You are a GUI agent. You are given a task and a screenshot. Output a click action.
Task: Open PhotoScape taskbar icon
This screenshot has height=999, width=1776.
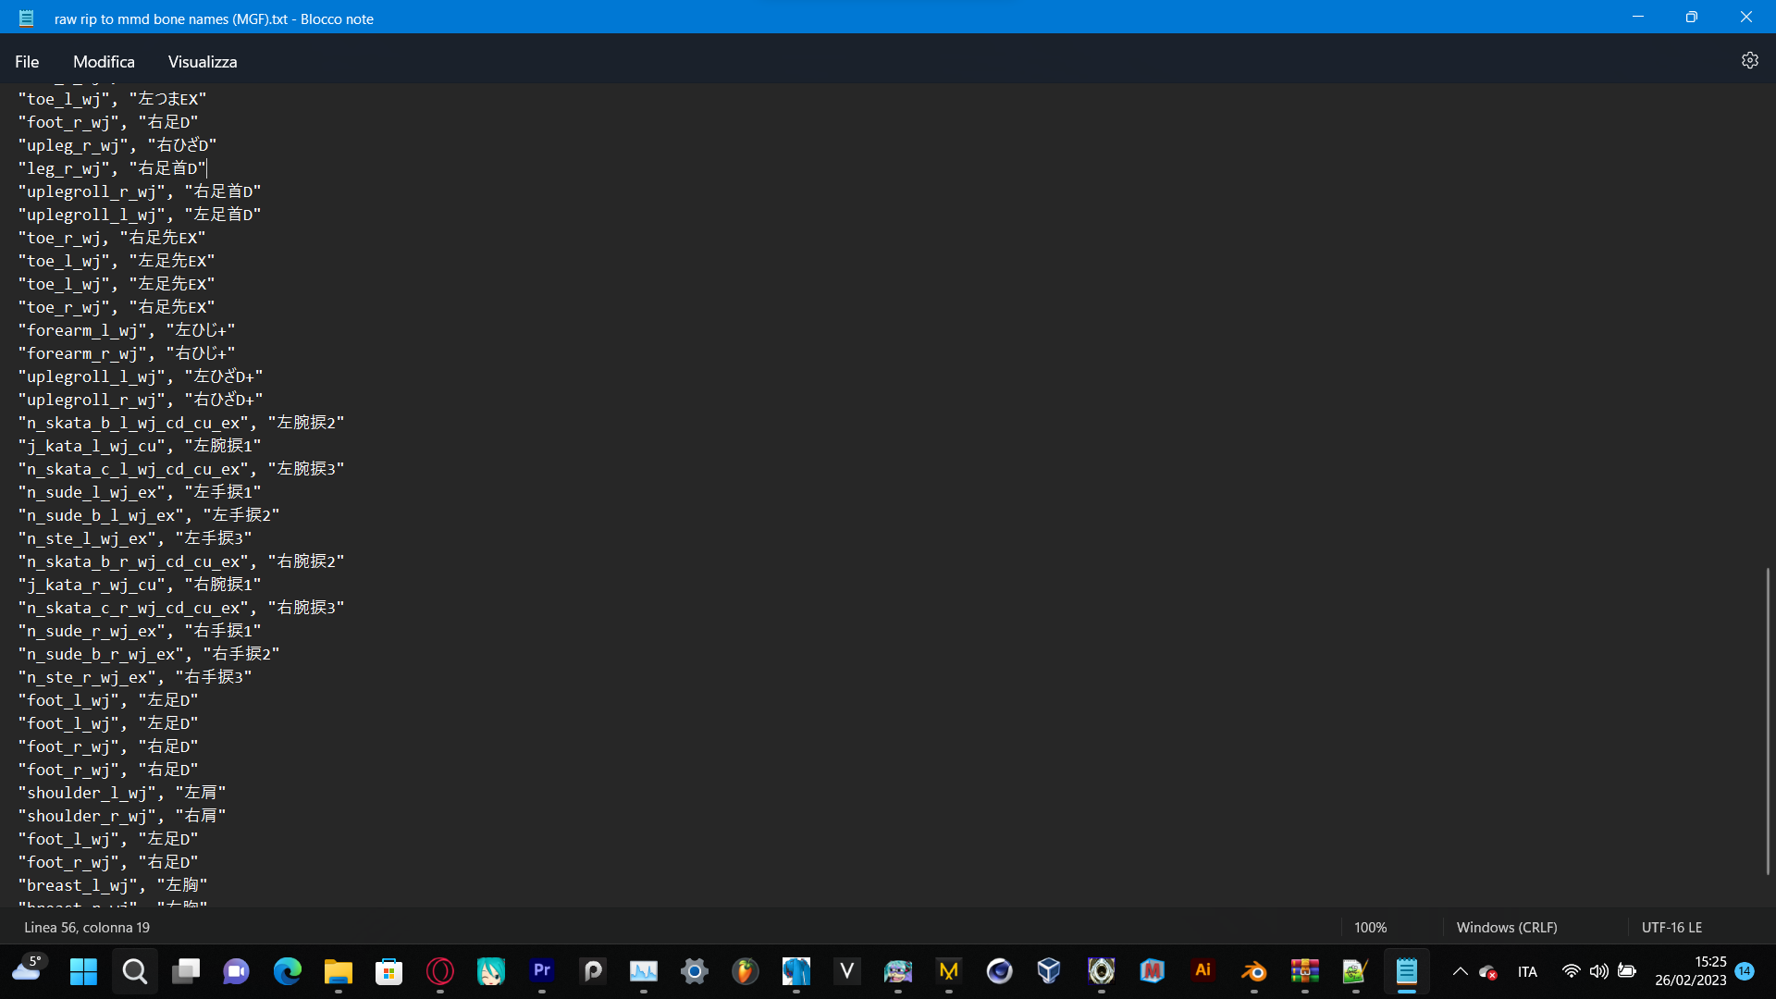tap(593, 971)
